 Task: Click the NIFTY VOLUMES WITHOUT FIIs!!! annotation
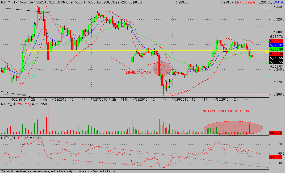227,111
